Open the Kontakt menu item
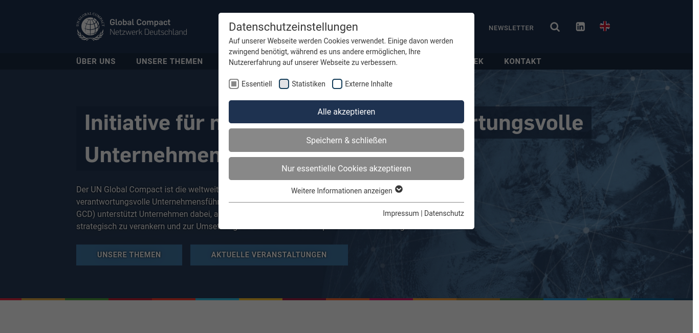The width and height of the screenshot is (699, 333). pyautogui.click(x=522, y=61)
